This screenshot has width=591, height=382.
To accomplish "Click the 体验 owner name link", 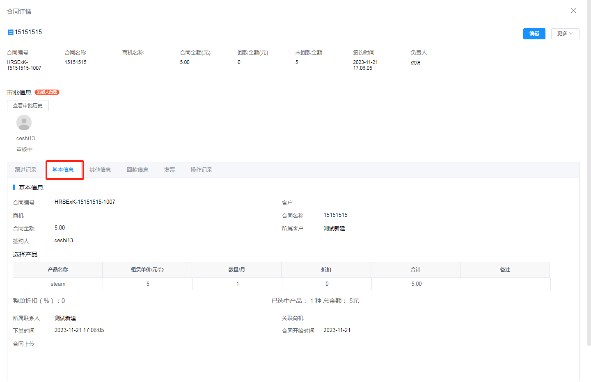I will click(416, 63).
